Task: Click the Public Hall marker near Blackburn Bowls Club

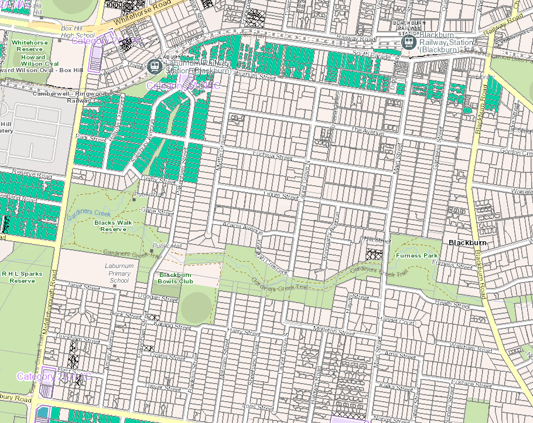Action: [x=151, y=251]
